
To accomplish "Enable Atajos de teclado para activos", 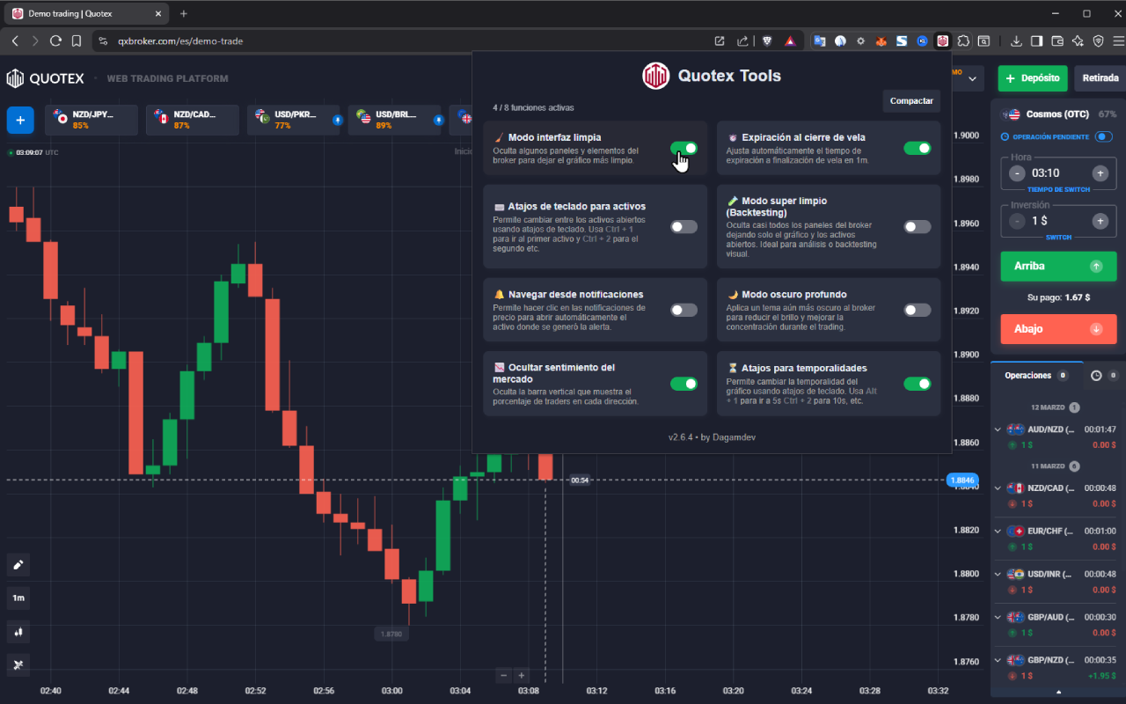I will click(x=684, y=227).
